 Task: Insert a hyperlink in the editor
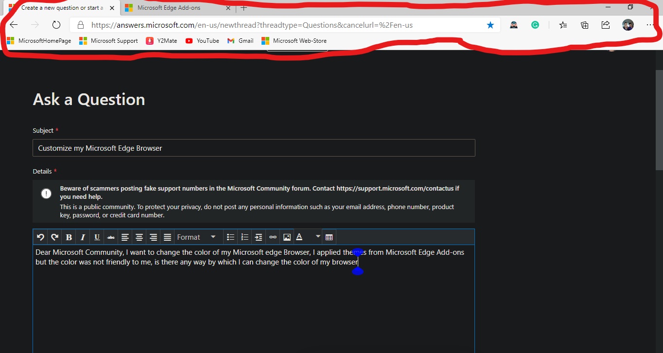tap(273, 237)
